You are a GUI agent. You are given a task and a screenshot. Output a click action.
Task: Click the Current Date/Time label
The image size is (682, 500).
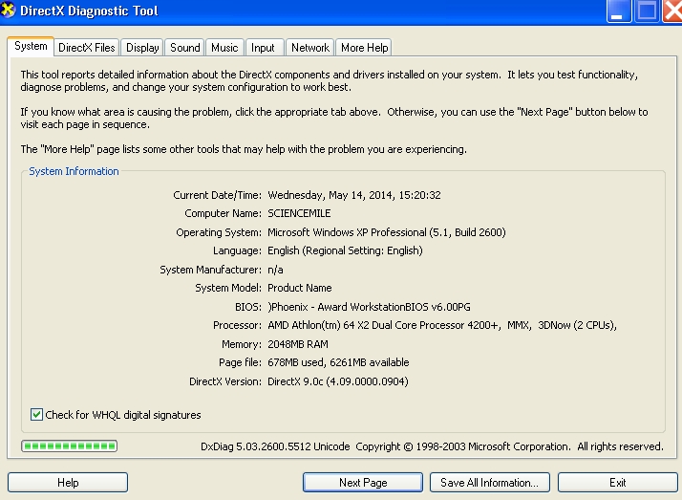pos(217,195)
